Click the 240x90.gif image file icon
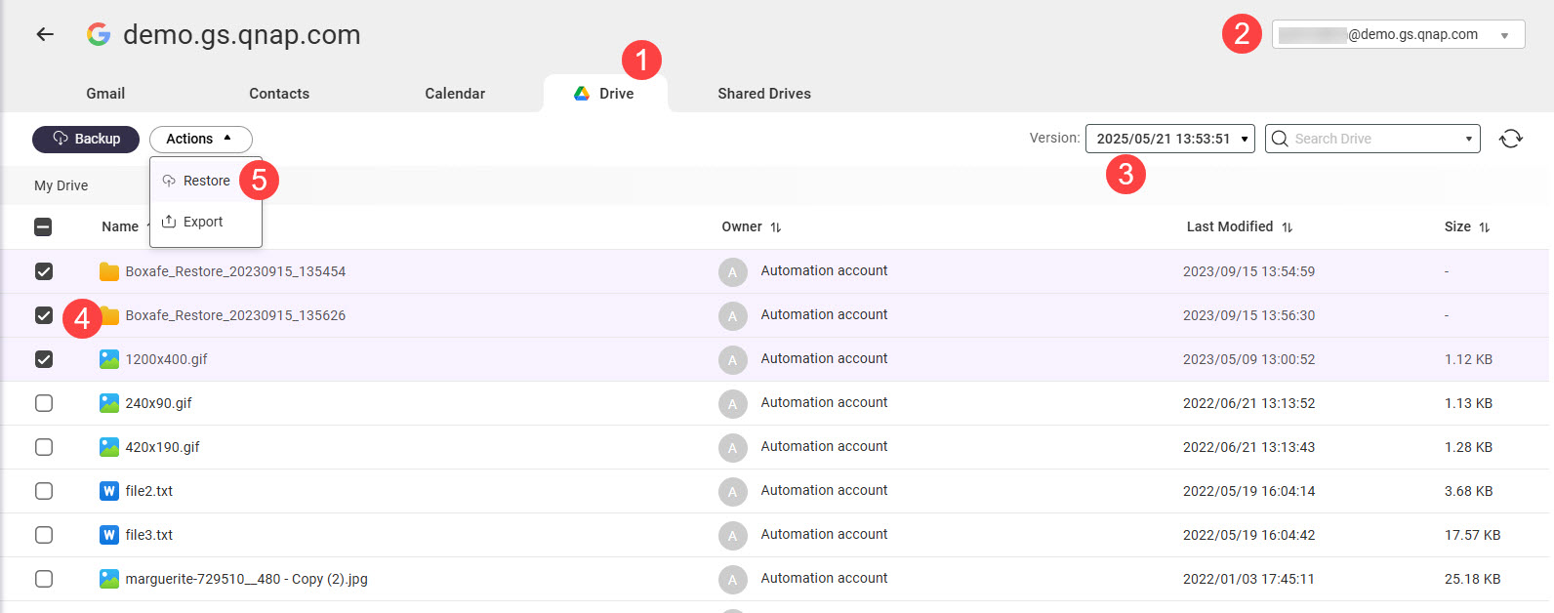The width and height of the screenshot is (1554, 613). pos(109,403)
